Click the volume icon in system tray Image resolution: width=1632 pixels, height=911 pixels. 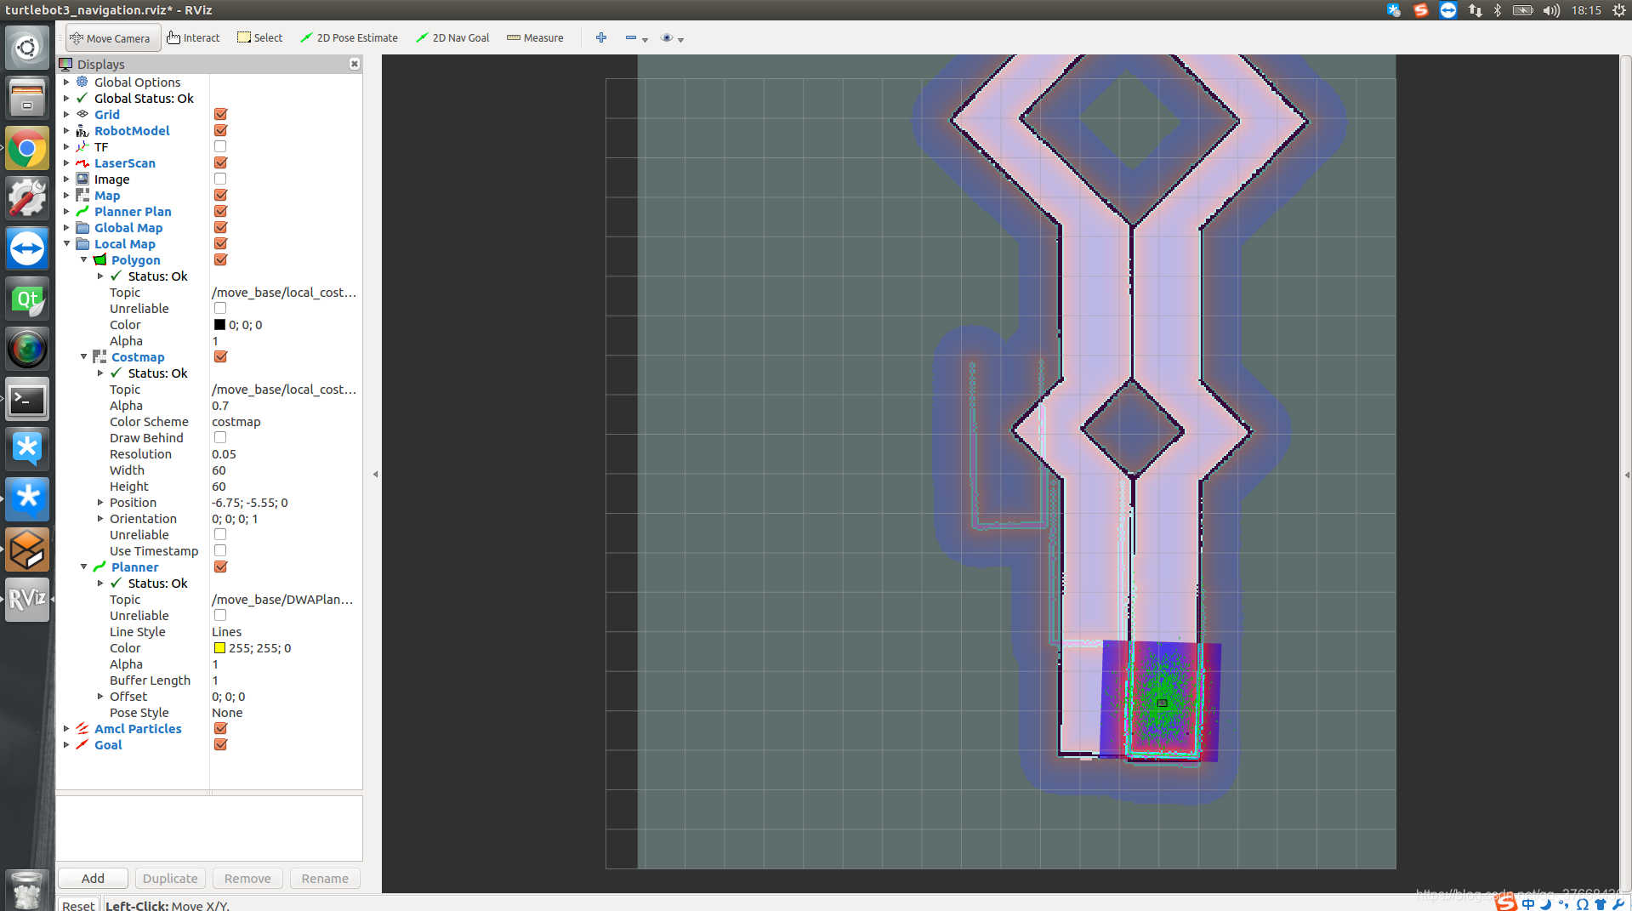point(1551,10)
